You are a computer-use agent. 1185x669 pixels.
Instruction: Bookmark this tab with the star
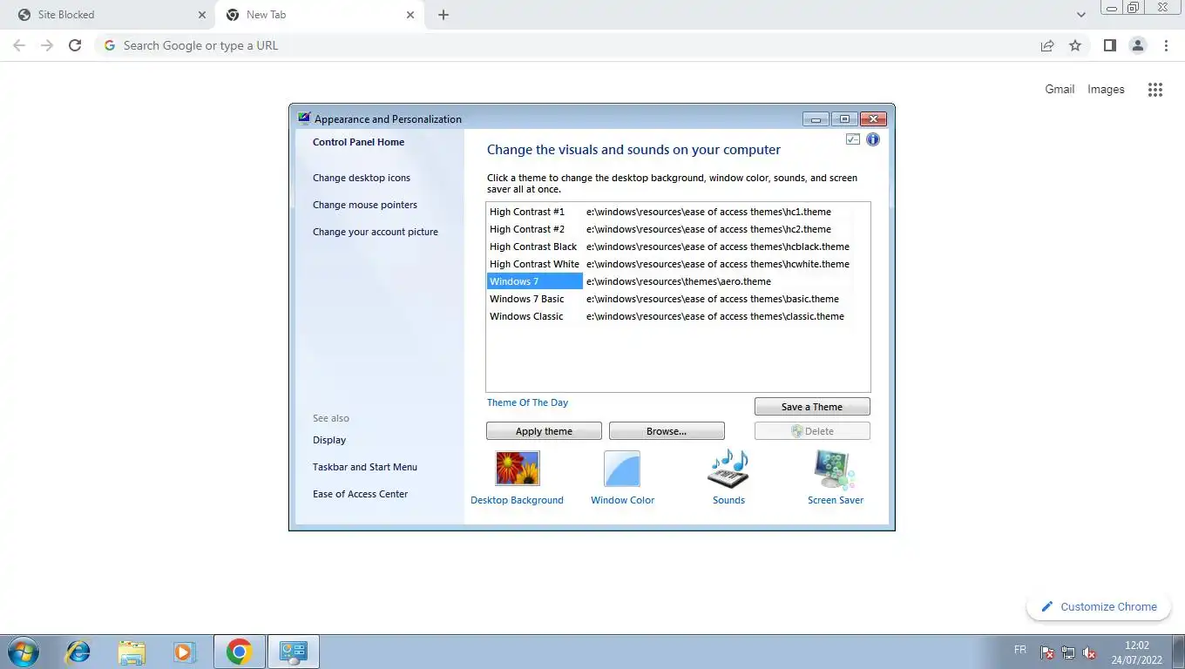[x=1075, y=45]
